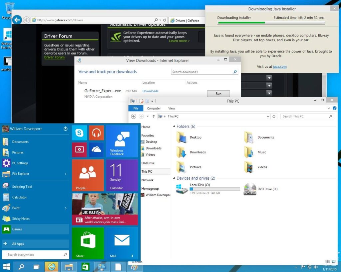Click the Search This PC box
This screenshot has height=272, width=341.
[x=307, y=116]
